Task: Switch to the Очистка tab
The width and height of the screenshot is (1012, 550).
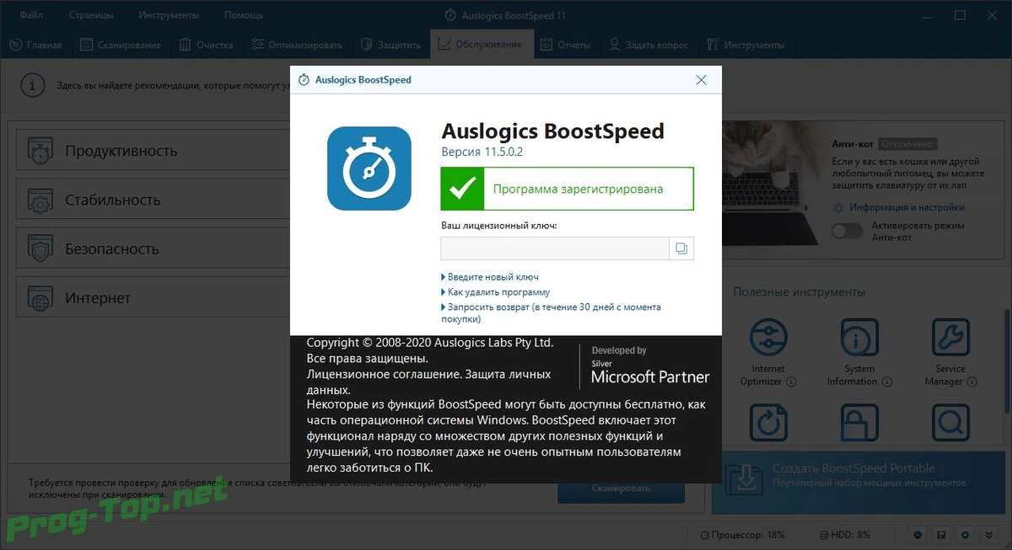Action: [x=206, y=45]
